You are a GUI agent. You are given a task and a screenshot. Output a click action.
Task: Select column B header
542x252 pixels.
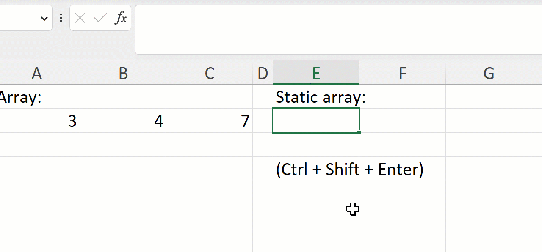tap(123, 74)
